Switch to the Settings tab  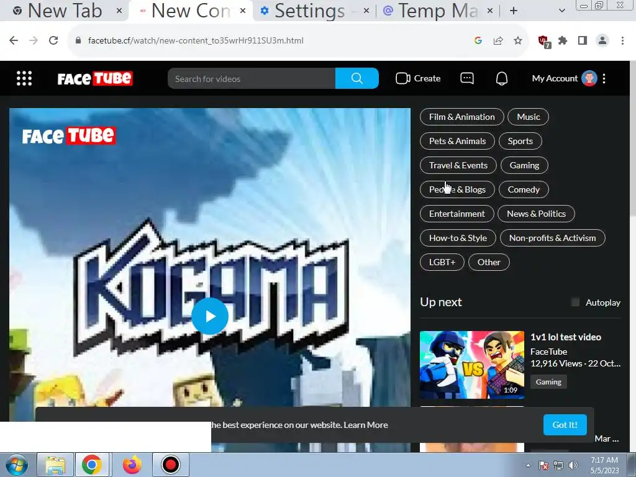pyautogui.click(x=311, y=11)
